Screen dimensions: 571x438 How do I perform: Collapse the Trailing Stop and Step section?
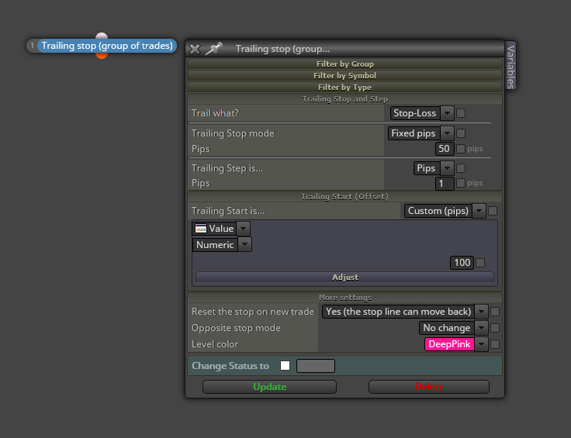pyautogui.click(x=345, y=99)
